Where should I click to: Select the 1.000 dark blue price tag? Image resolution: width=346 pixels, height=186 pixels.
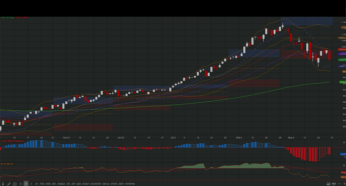342,66
